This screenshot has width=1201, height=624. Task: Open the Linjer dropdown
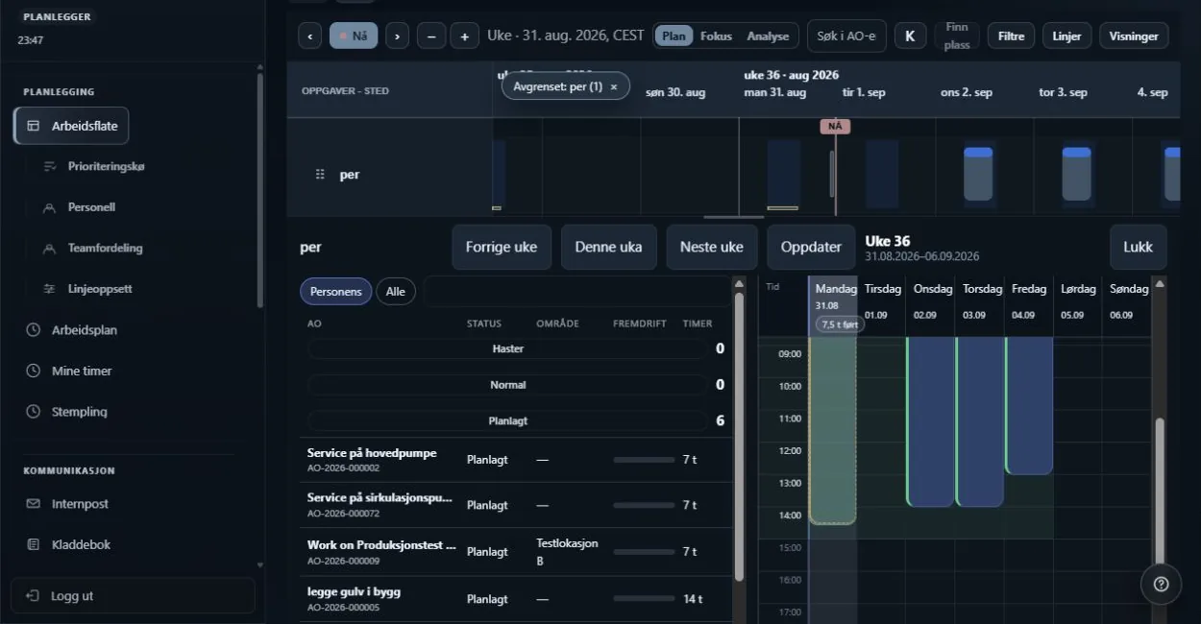pyautogui.click(x=1066, y=36)
